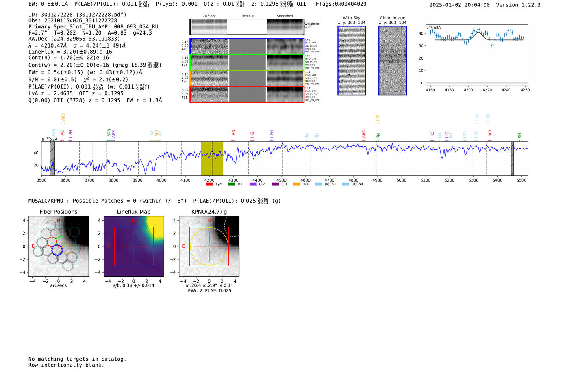The width and height of the screenshot is (569, 387).
Task: Click the Cont(n) = 1.70 value
Action: (69, 58)
